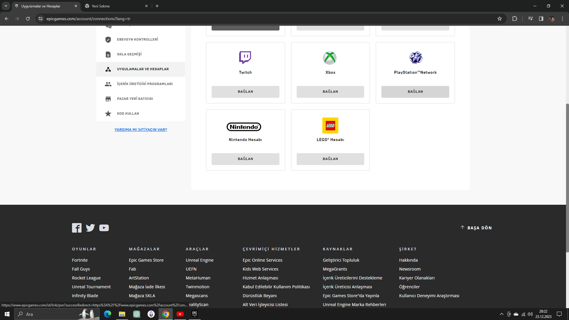
Task: Bookmark this page with star icon
Action: [x=500, y=19]
